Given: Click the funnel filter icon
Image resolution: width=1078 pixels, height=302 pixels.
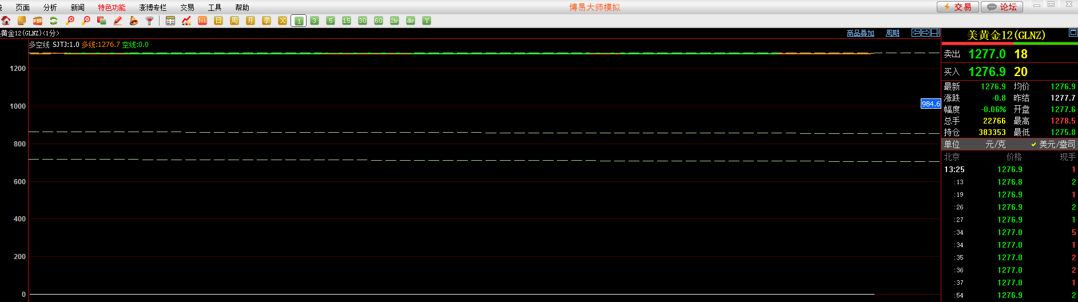Looking at the screenshot, I should click(150, 21).
